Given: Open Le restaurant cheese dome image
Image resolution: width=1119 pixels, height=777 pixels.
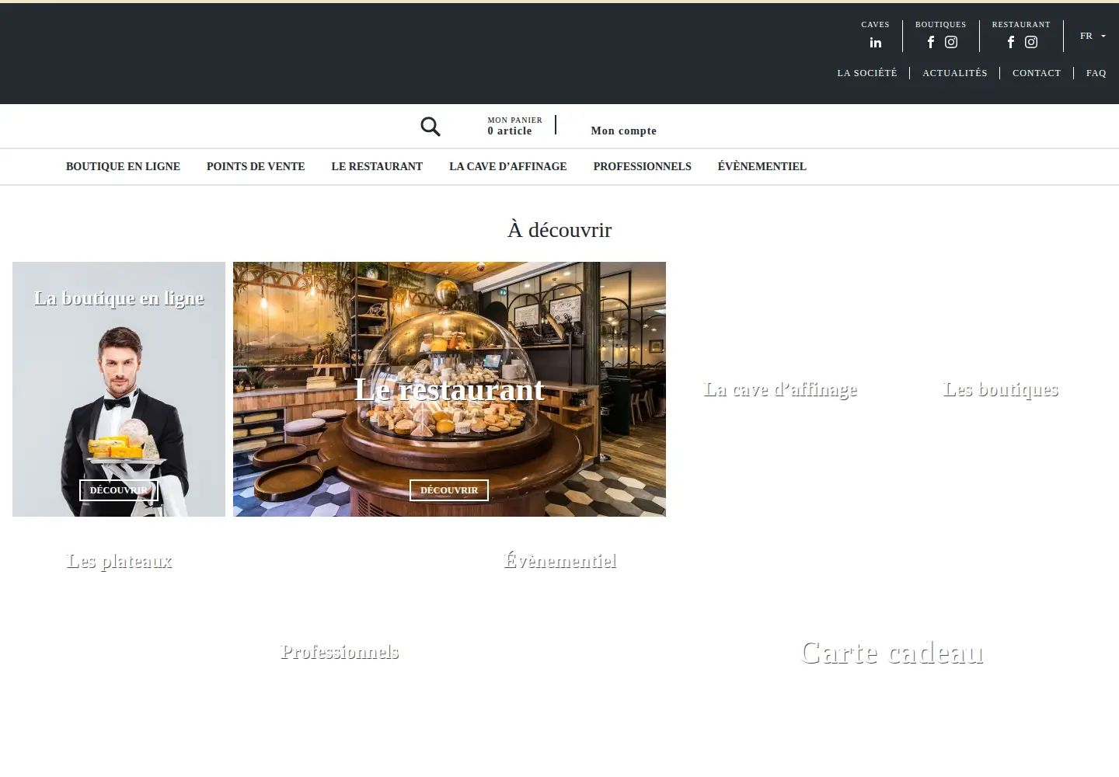Looking at the screenshot, I should click(449, 389).
